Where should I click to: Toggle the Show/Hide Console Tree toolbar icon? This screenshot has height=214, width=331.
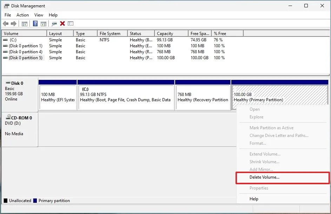click(24, 23)
